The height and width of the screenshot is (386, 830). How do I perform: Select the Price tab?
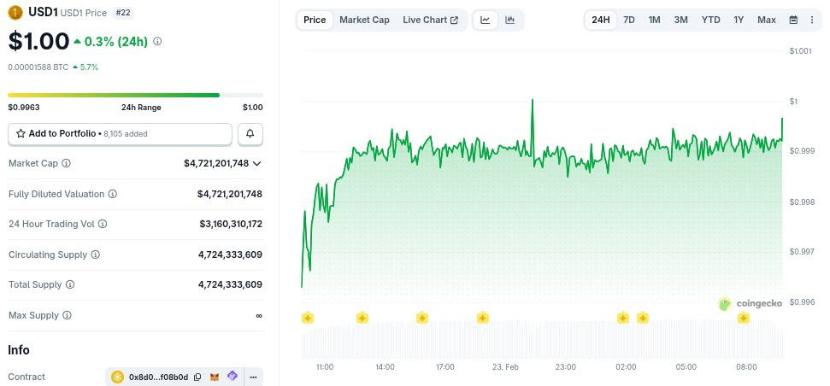315,20
